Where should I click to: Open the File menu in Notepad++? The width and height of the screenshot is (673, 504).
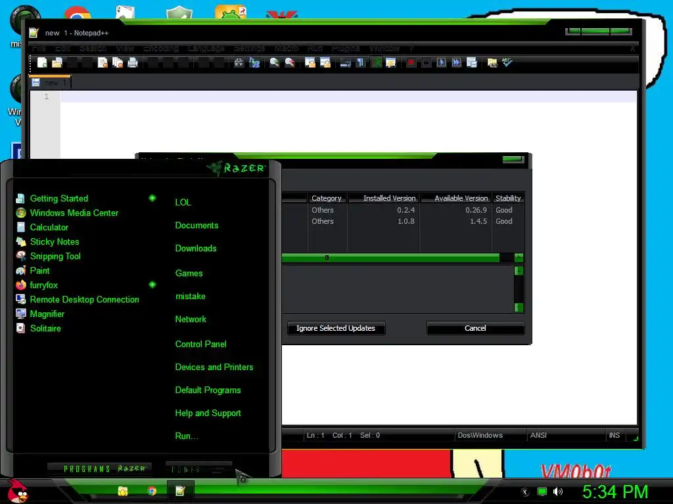(x=39, y=48)
